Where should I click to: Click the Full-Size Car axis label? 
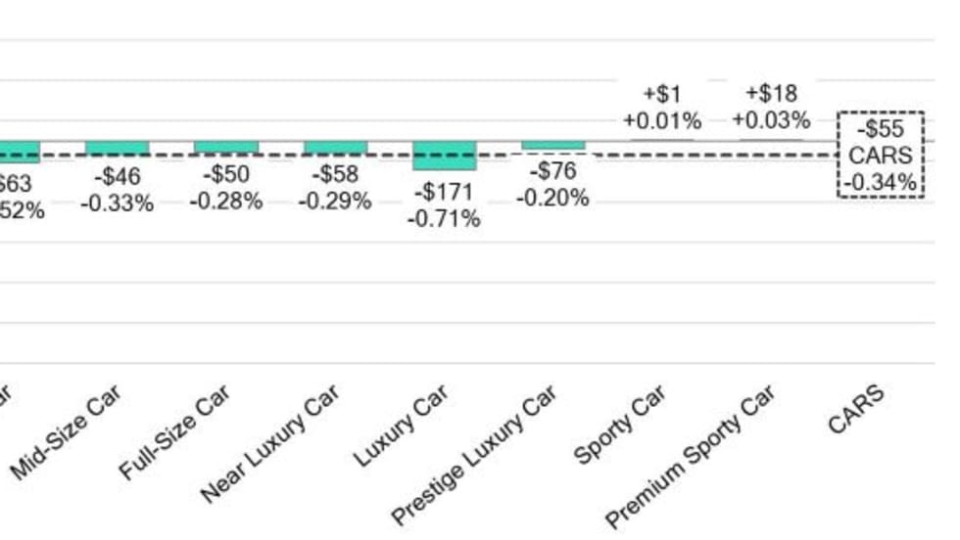point(175,431)
